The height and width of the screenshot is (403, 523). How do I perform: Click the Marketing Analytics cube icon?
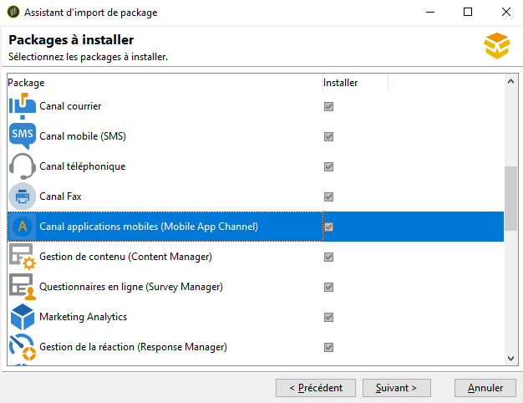22,317
